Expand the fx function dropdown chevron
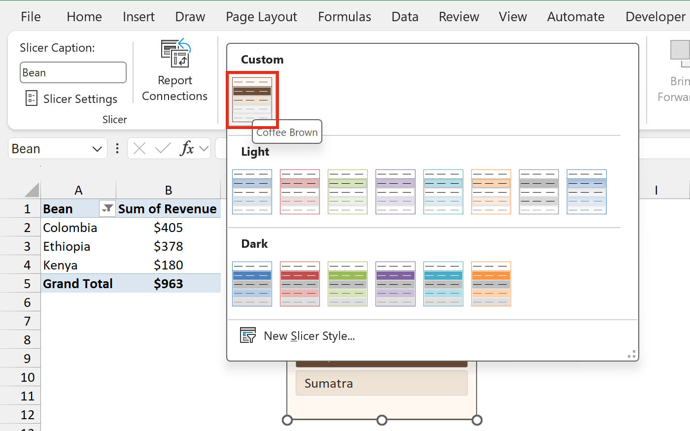Viewport: 690px width, 431px height. pos(205,148)
